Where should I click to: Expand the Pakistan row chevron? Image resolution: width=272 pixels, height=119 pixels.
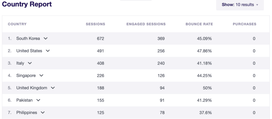[38, 100]
